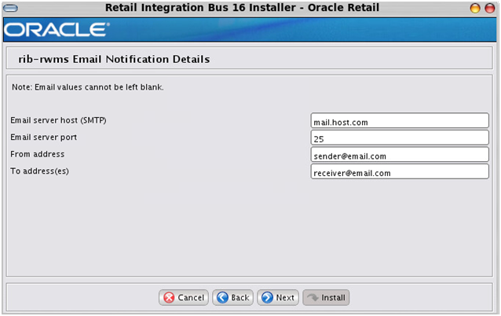Click the 'Email server host (SMTP)' label
The width and height of the screenshot is (501, 316).
58,120
